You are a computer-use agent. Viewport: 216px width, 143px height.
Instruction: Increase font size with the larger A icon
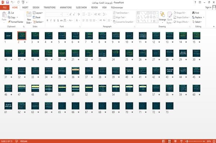pyautogui.click(x=71, y=14)
